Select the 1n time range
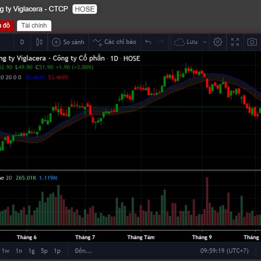 tap(19, 251)
